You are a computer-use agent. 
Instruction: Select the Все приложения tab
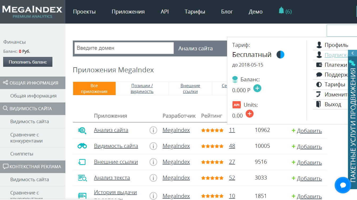(94, 88)
